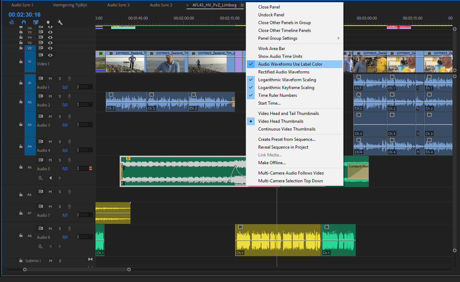Lock the A2 track padlock

tap(21, 102)
